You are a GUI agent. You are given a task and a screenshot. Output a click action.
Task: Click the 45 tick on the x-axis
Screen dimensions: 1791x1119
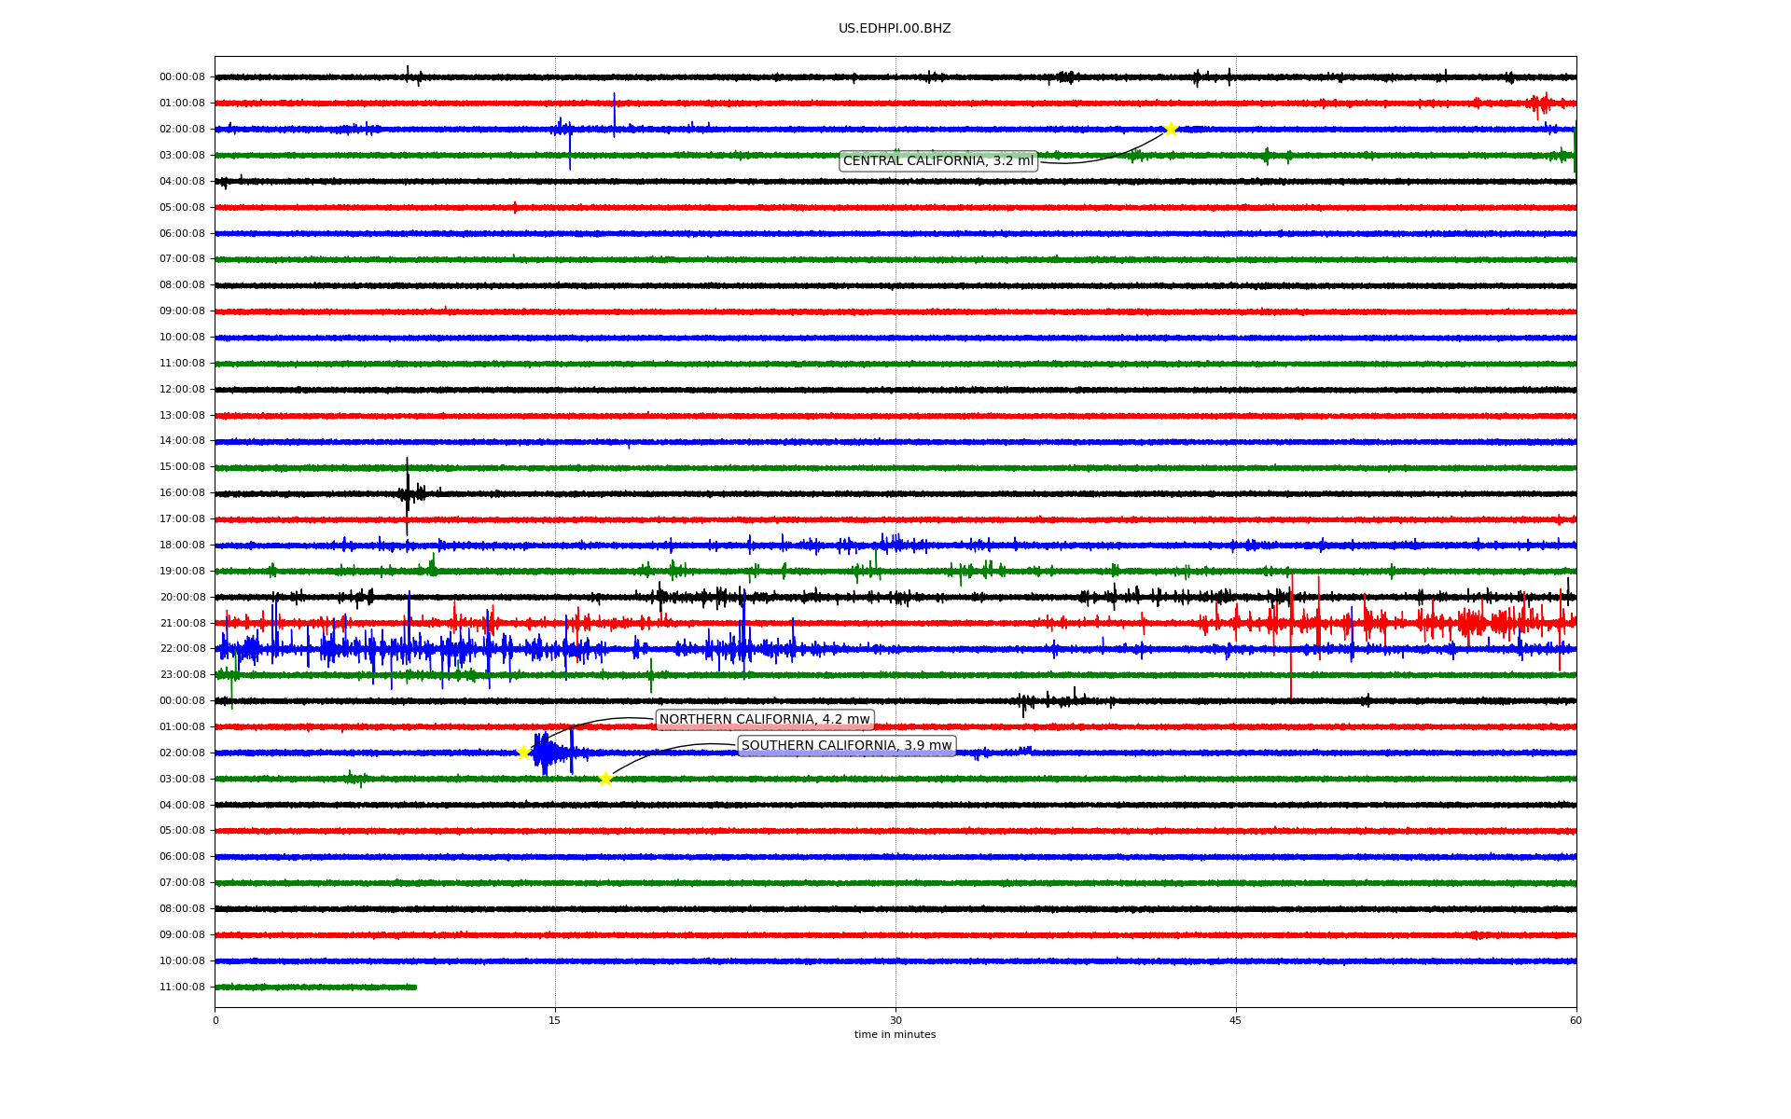(1236, 1020)
